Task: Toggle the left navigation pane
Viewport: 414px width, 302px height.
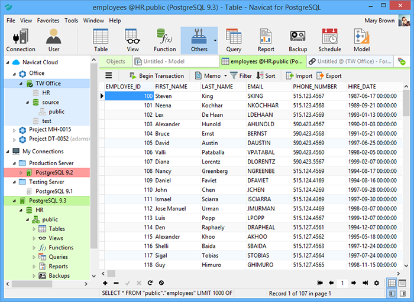Action: pyautogui.click(x=392, y=293)
